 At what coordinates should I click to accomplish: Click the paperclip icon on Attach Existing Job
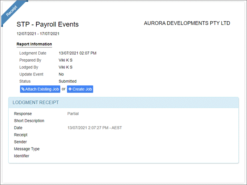coord(23,89)
